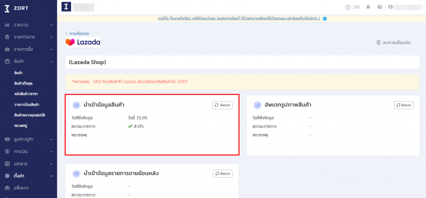Click อัพเดท button for อัพเดทรูปภาพสินค้า
This screenshot has width=426, height=198.
(404, 105)
